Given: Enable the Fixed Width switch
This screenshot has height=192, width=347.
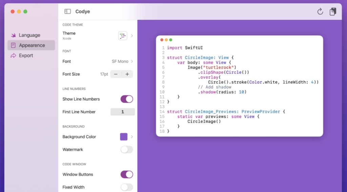Looking at the screenshot, I should click(127, 187).
